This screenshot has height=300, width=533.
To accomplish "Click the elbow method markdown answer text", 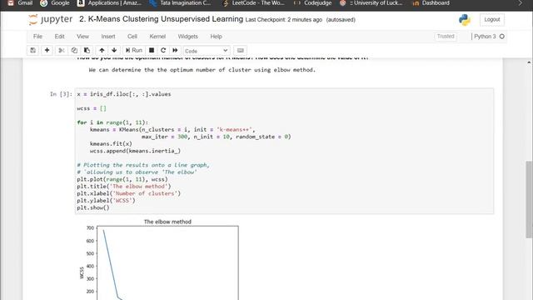I will tap(202, 70).
